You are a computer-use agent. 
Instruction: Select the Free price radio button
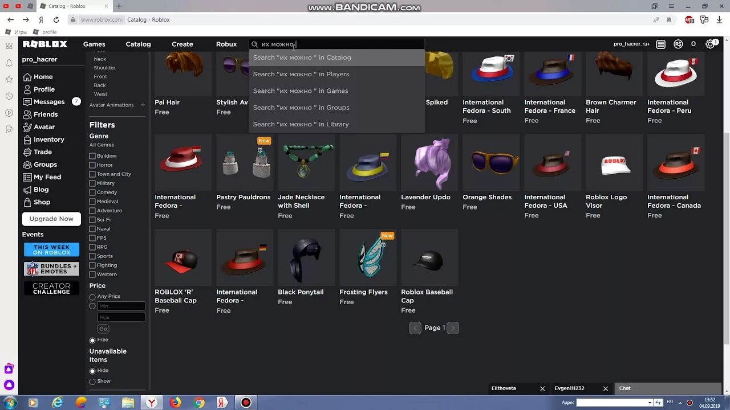[92, 340]
